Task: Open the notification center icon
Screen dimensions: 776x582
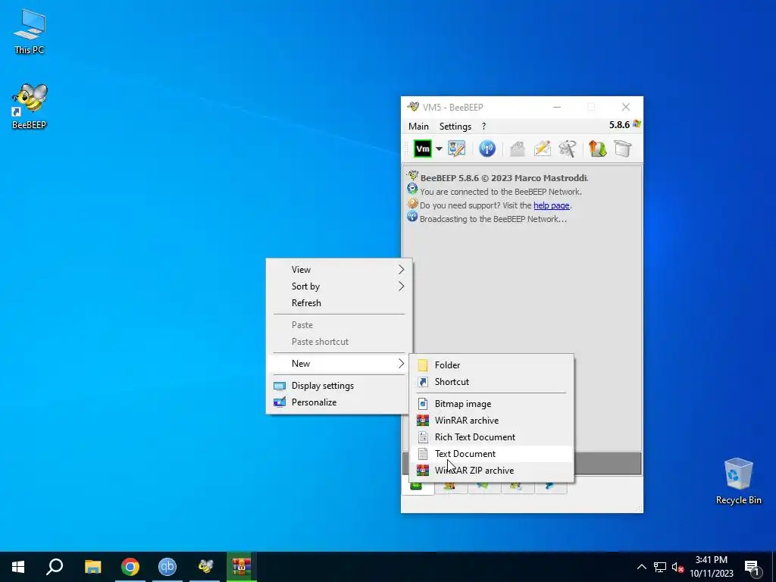Action: [x=753, y=568]
